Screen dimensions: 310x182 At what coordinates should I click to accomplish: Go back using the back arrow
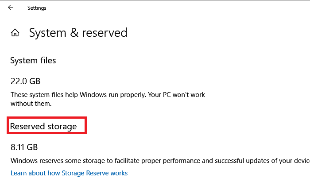[11, 8]
